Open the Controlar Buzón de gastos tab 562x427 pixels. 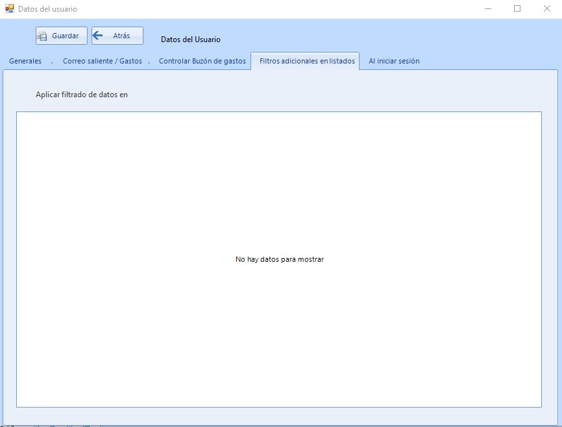(202, 61)
